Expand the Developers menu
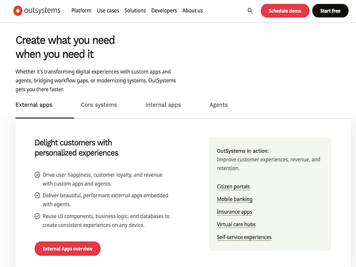Viewport: 356px width, 267px height. (164, 10)
